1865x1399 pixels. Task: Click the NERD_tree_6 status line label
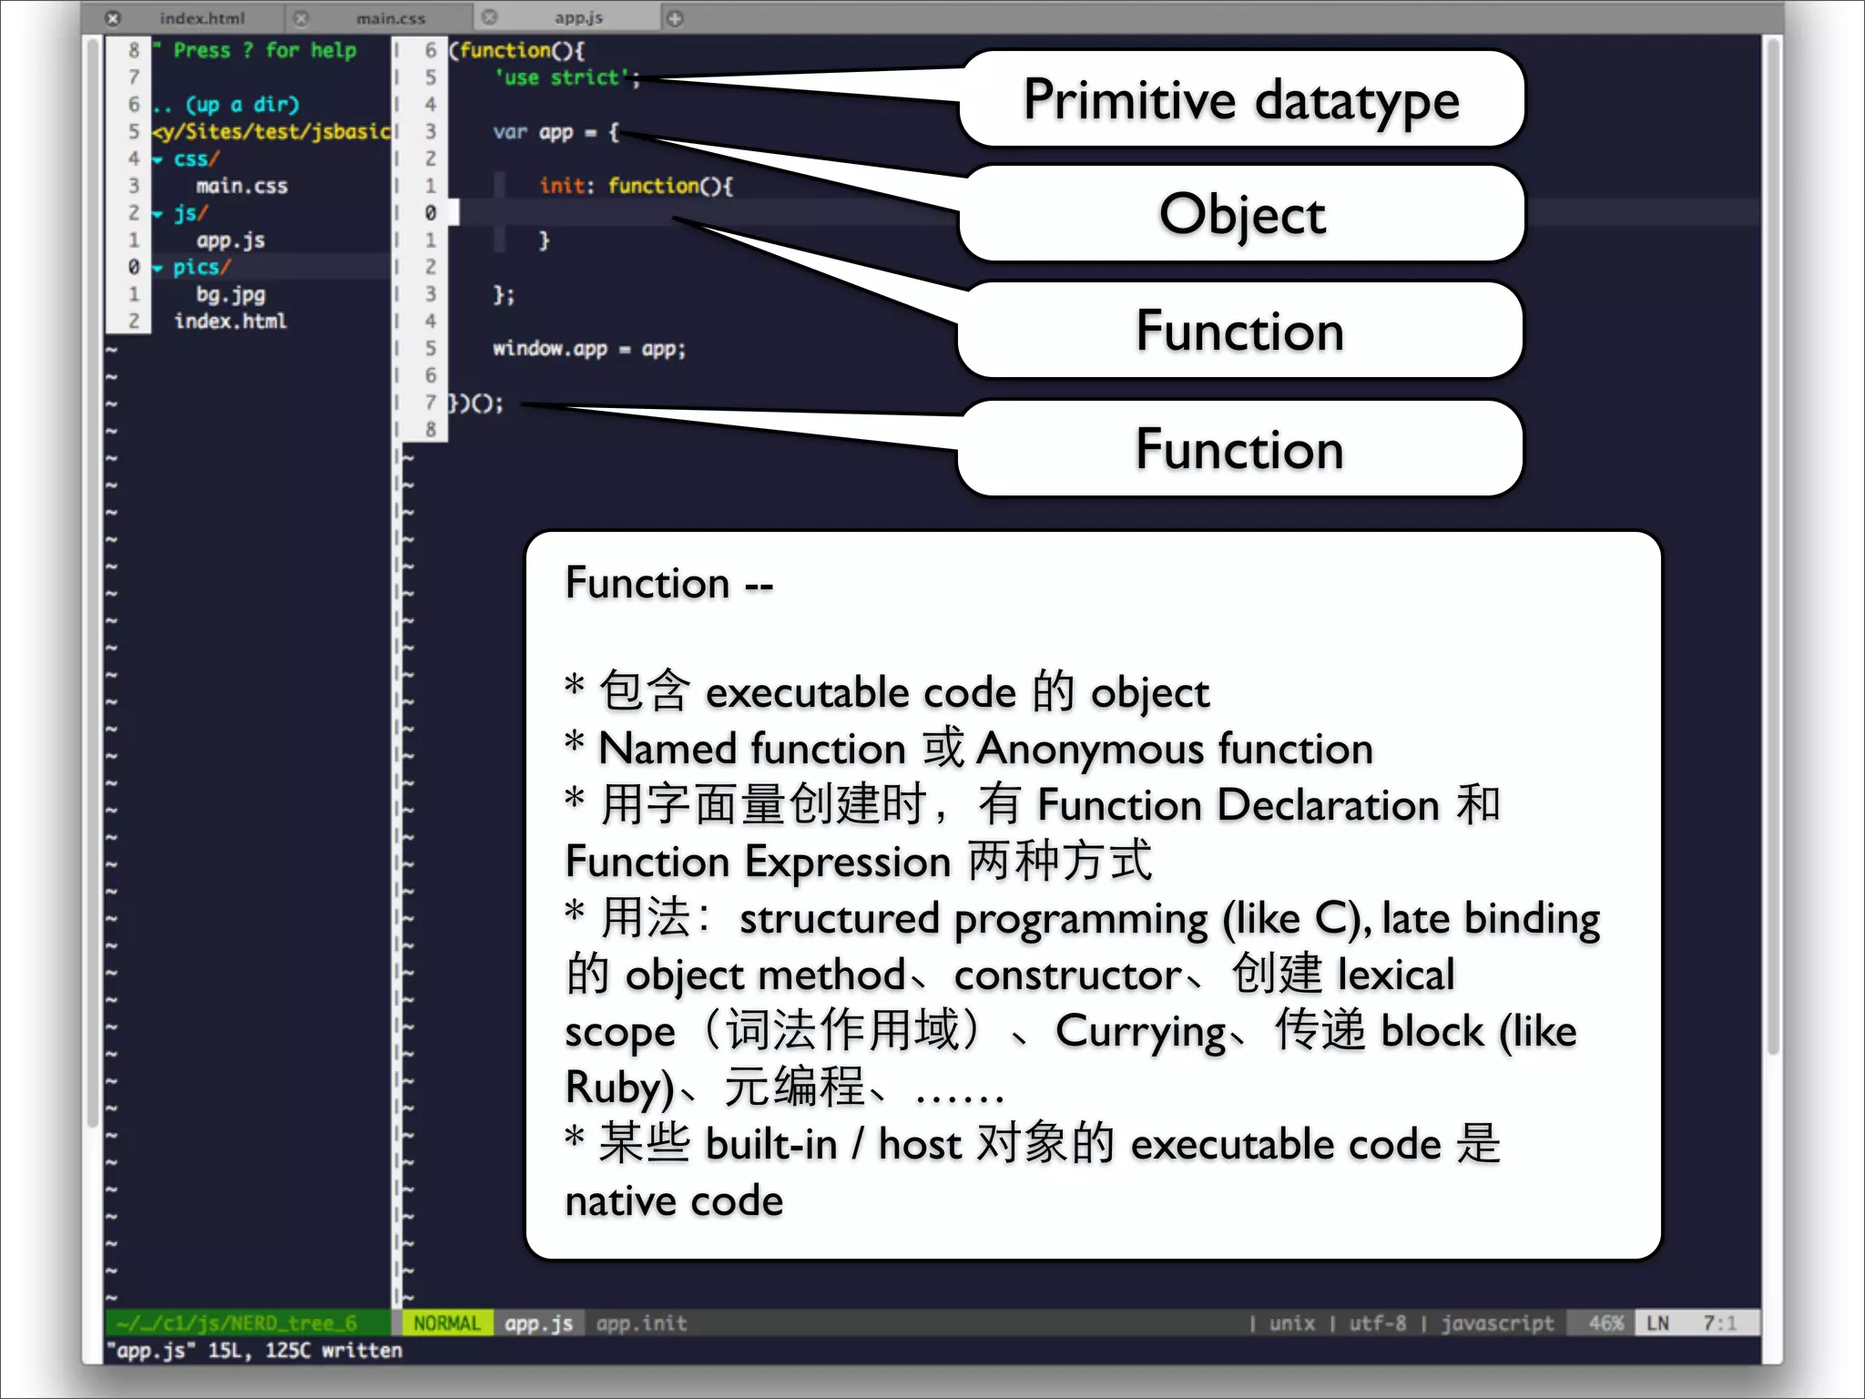point(237,1323)
